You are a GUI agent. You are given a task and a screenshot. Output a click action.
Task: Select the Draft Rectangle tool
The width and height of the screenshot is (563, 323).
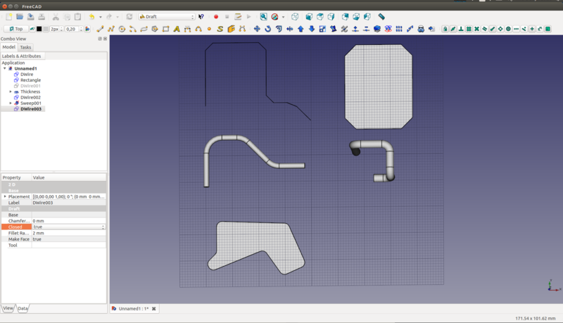165,29
